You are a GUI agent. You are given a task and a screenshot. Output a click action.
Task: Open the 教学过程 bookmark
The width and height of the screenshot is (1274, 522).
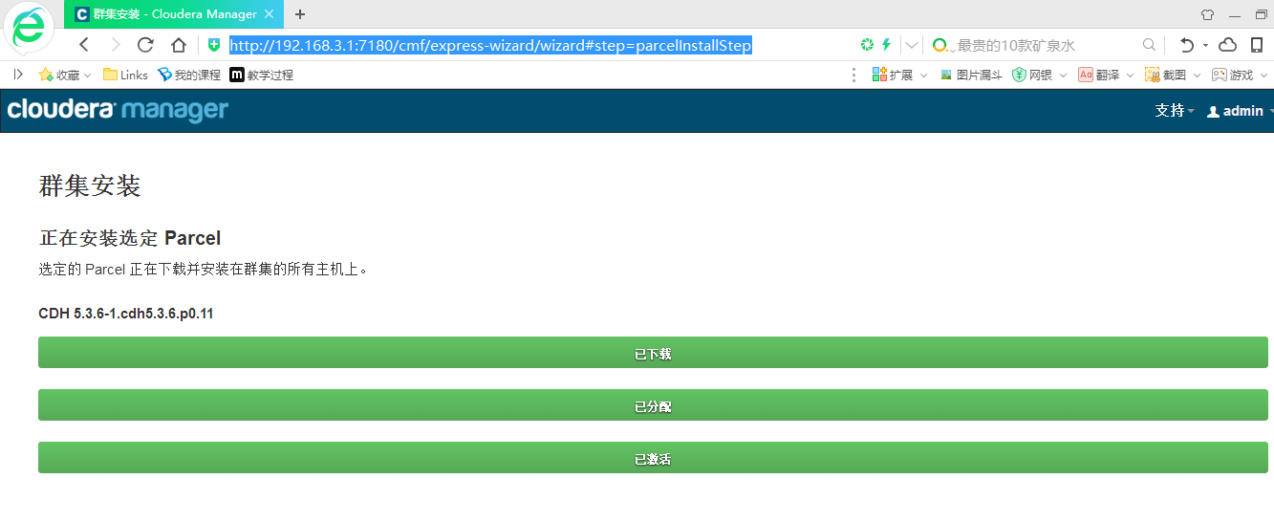pyautogui.click(x=262, y=75)
